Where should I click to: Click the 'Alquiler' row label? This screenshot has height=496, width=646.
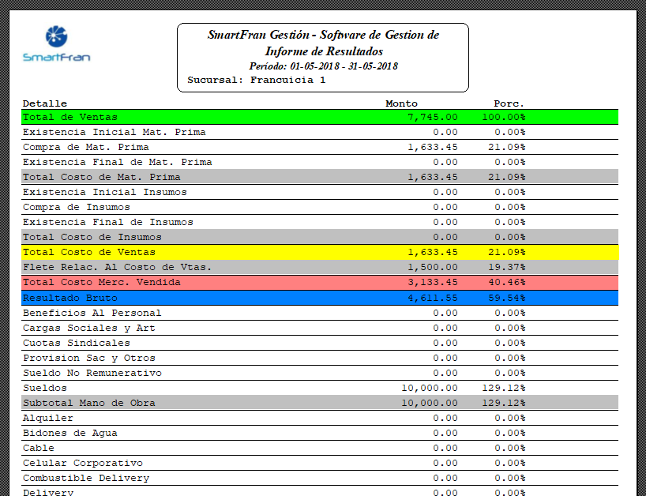click(48, 418)
